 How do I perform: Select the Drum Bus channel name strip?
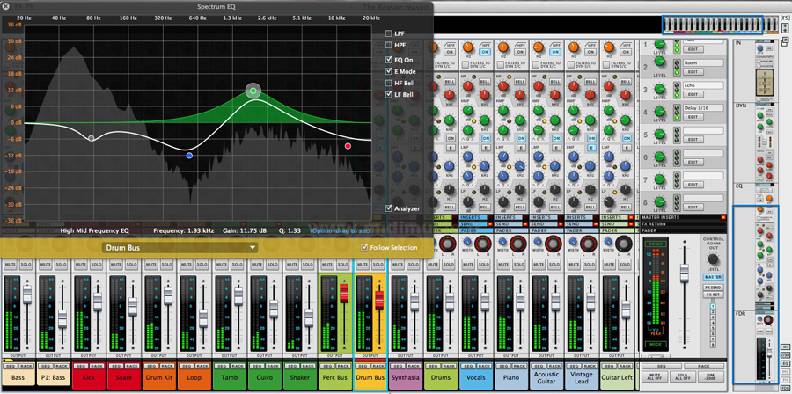coord(370,378)
